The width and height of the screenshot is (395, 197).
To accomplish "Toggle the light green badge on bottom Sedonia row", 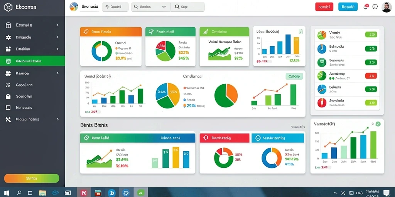I will point(371,102).
